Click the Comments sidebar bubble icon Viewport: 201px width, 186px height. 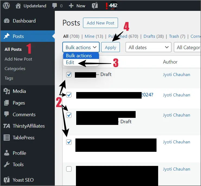pyautogui.click(x=7, y=114)
